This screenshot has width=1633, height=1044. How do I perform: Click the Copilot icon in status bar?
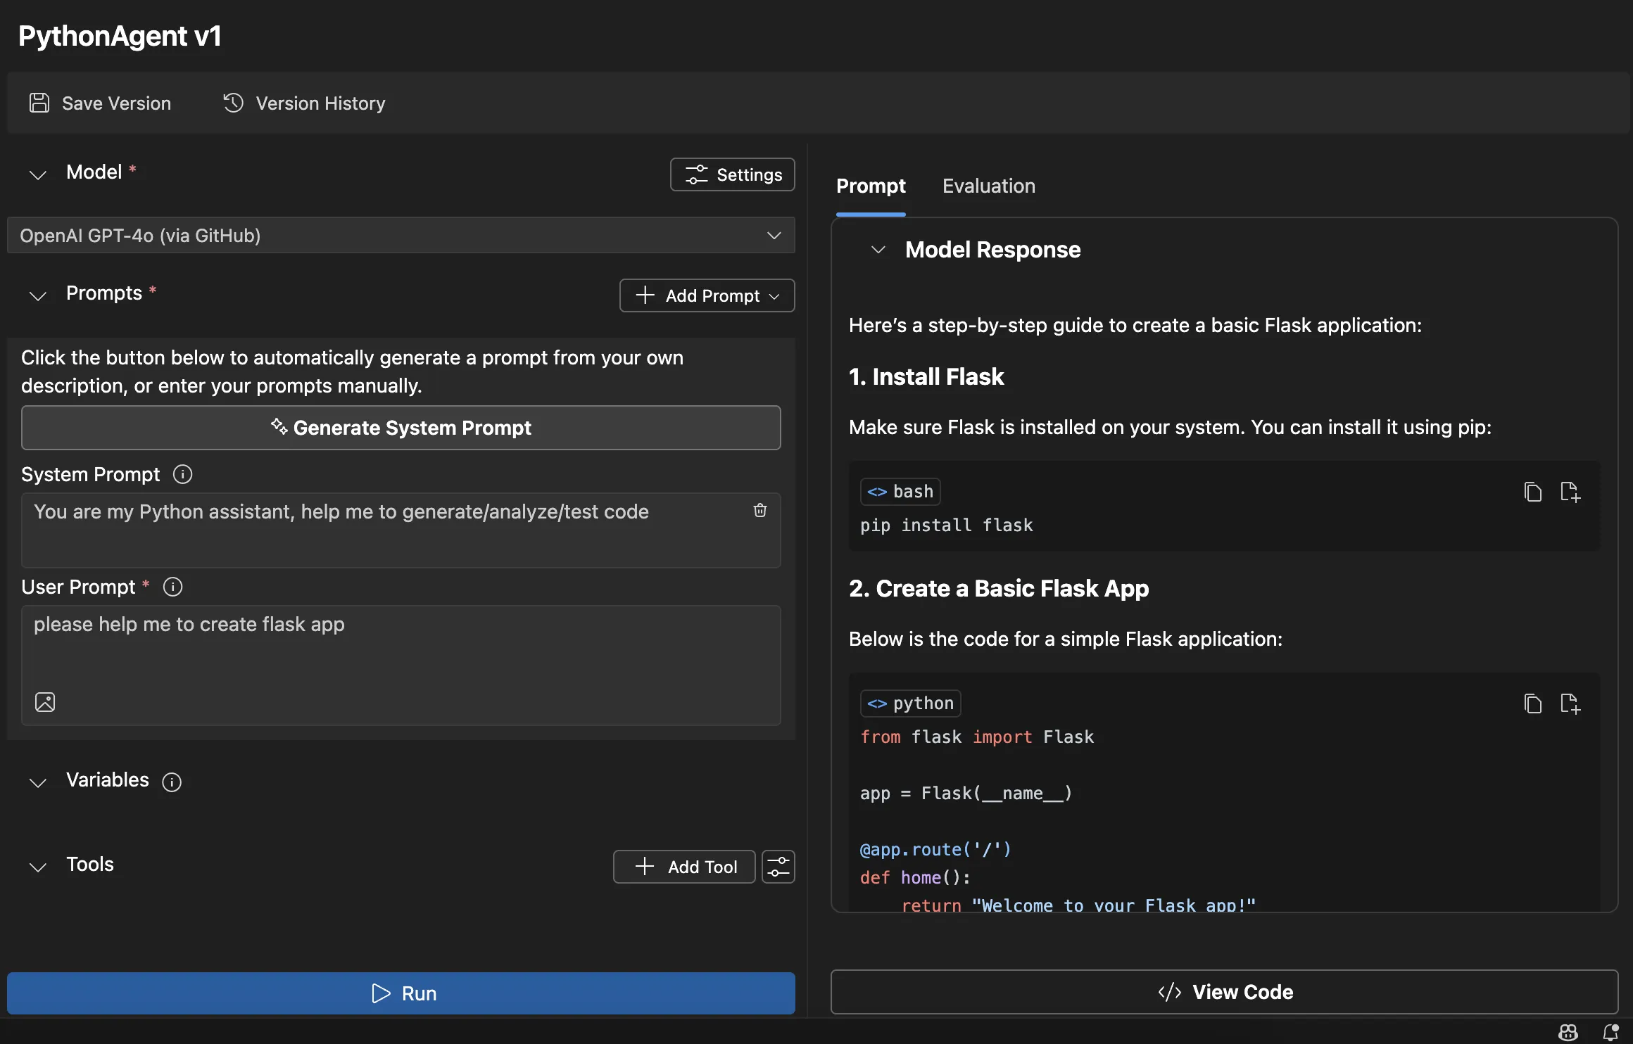click(x=1568, y=1032)
